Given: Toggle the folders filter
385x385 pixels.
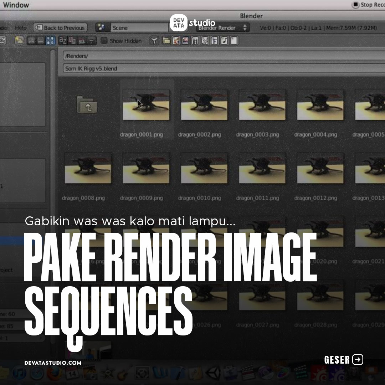Looking at the screenshot, I should 166,41.
